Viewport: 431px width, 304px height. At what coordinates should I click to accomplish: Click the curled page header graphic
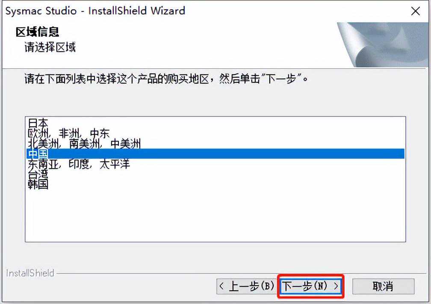(383, 44)
